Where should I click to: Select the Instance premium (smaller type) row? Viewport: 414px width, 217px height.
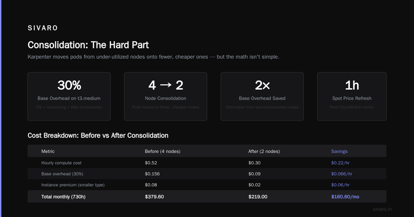click(207, 185)
